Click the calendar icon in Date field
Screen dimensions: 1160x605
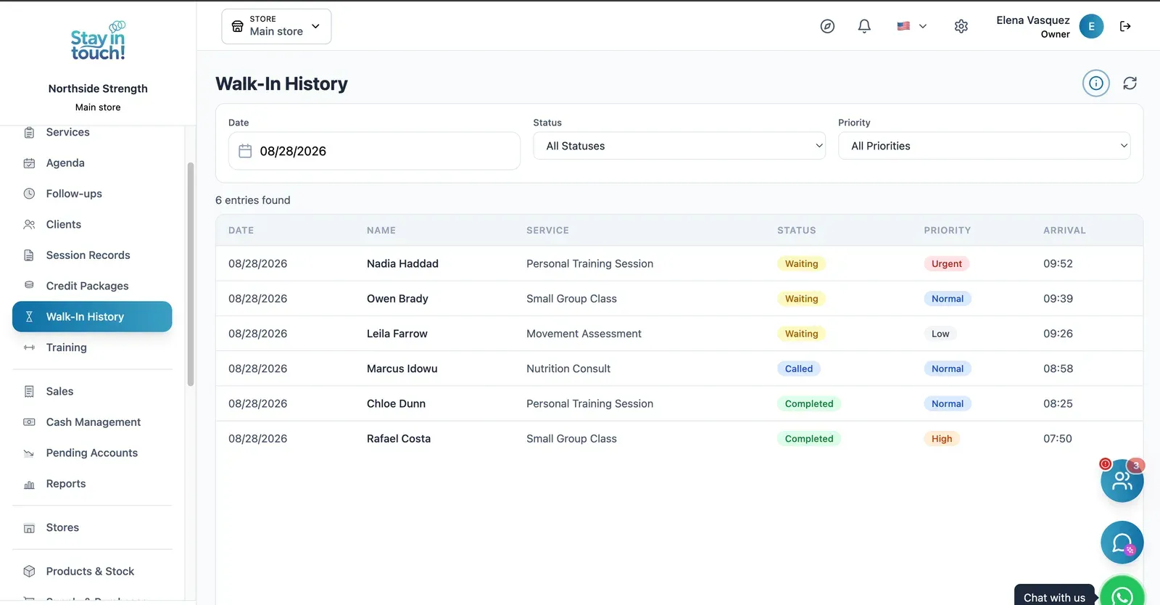(x=245, y=151)
